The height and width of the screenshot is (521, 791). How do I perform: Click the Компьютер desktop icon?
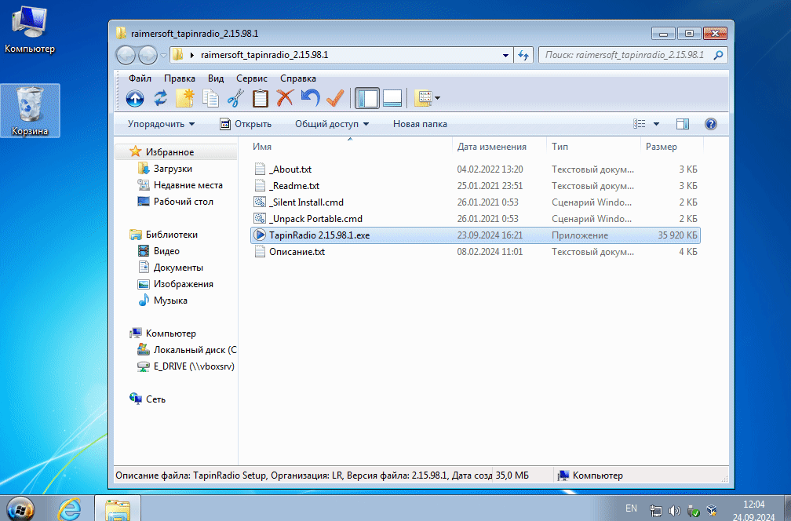[x=30, y=31]
